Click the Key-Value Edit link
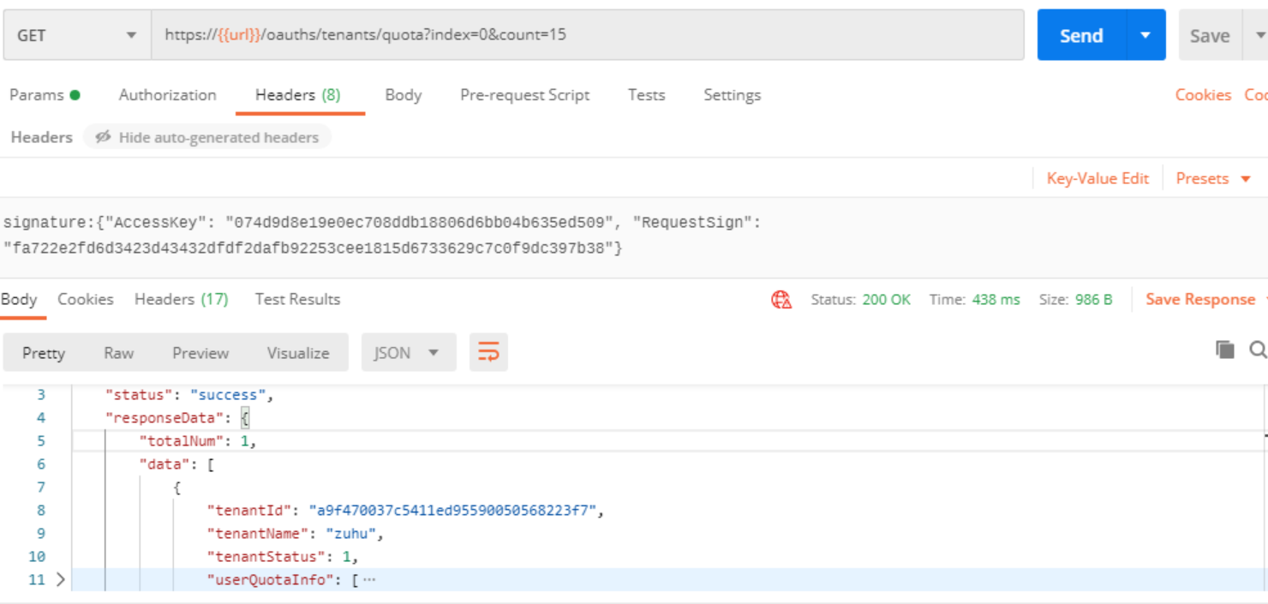The width and height of the screenshot is (1268, 604). [x=1097, y=178]
